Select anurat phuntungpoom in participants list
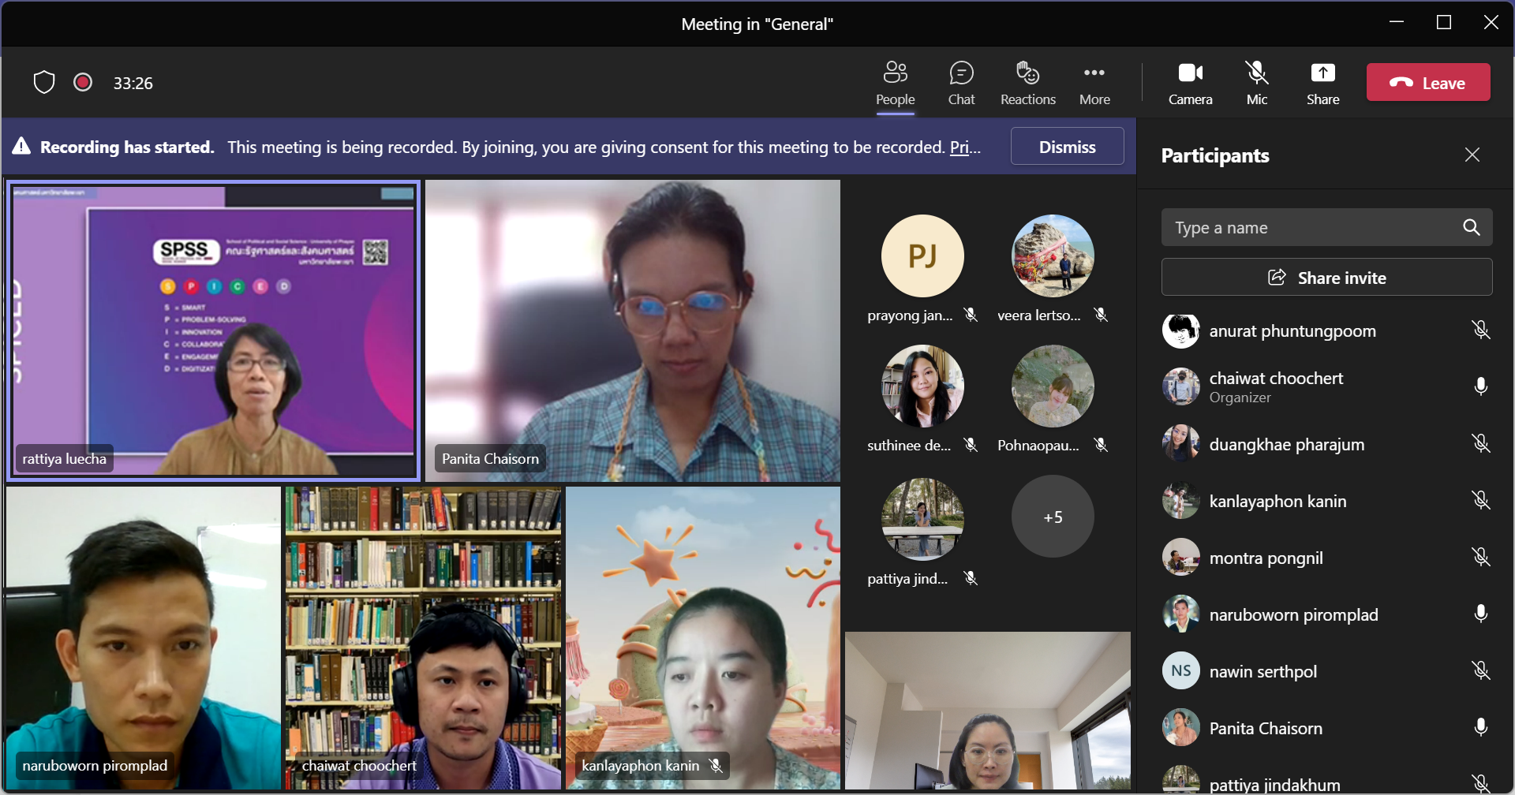 pyautogui.click(x=1292, y=331)
